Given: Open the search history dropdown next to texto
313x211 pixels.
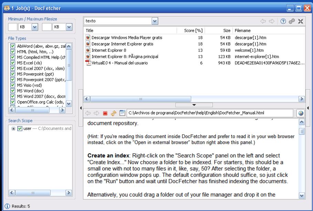Looking at the screenshot, I should (155, 21).
